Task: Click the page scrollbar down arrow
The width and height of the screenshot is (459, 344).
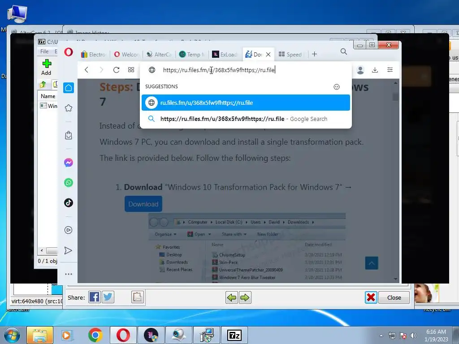Action: pyautogui.click(x=395, y=279)
